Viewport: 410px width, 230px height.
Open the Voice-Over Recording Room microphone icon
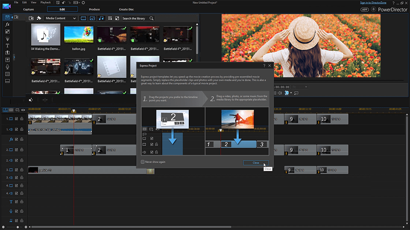pos(7,67)
